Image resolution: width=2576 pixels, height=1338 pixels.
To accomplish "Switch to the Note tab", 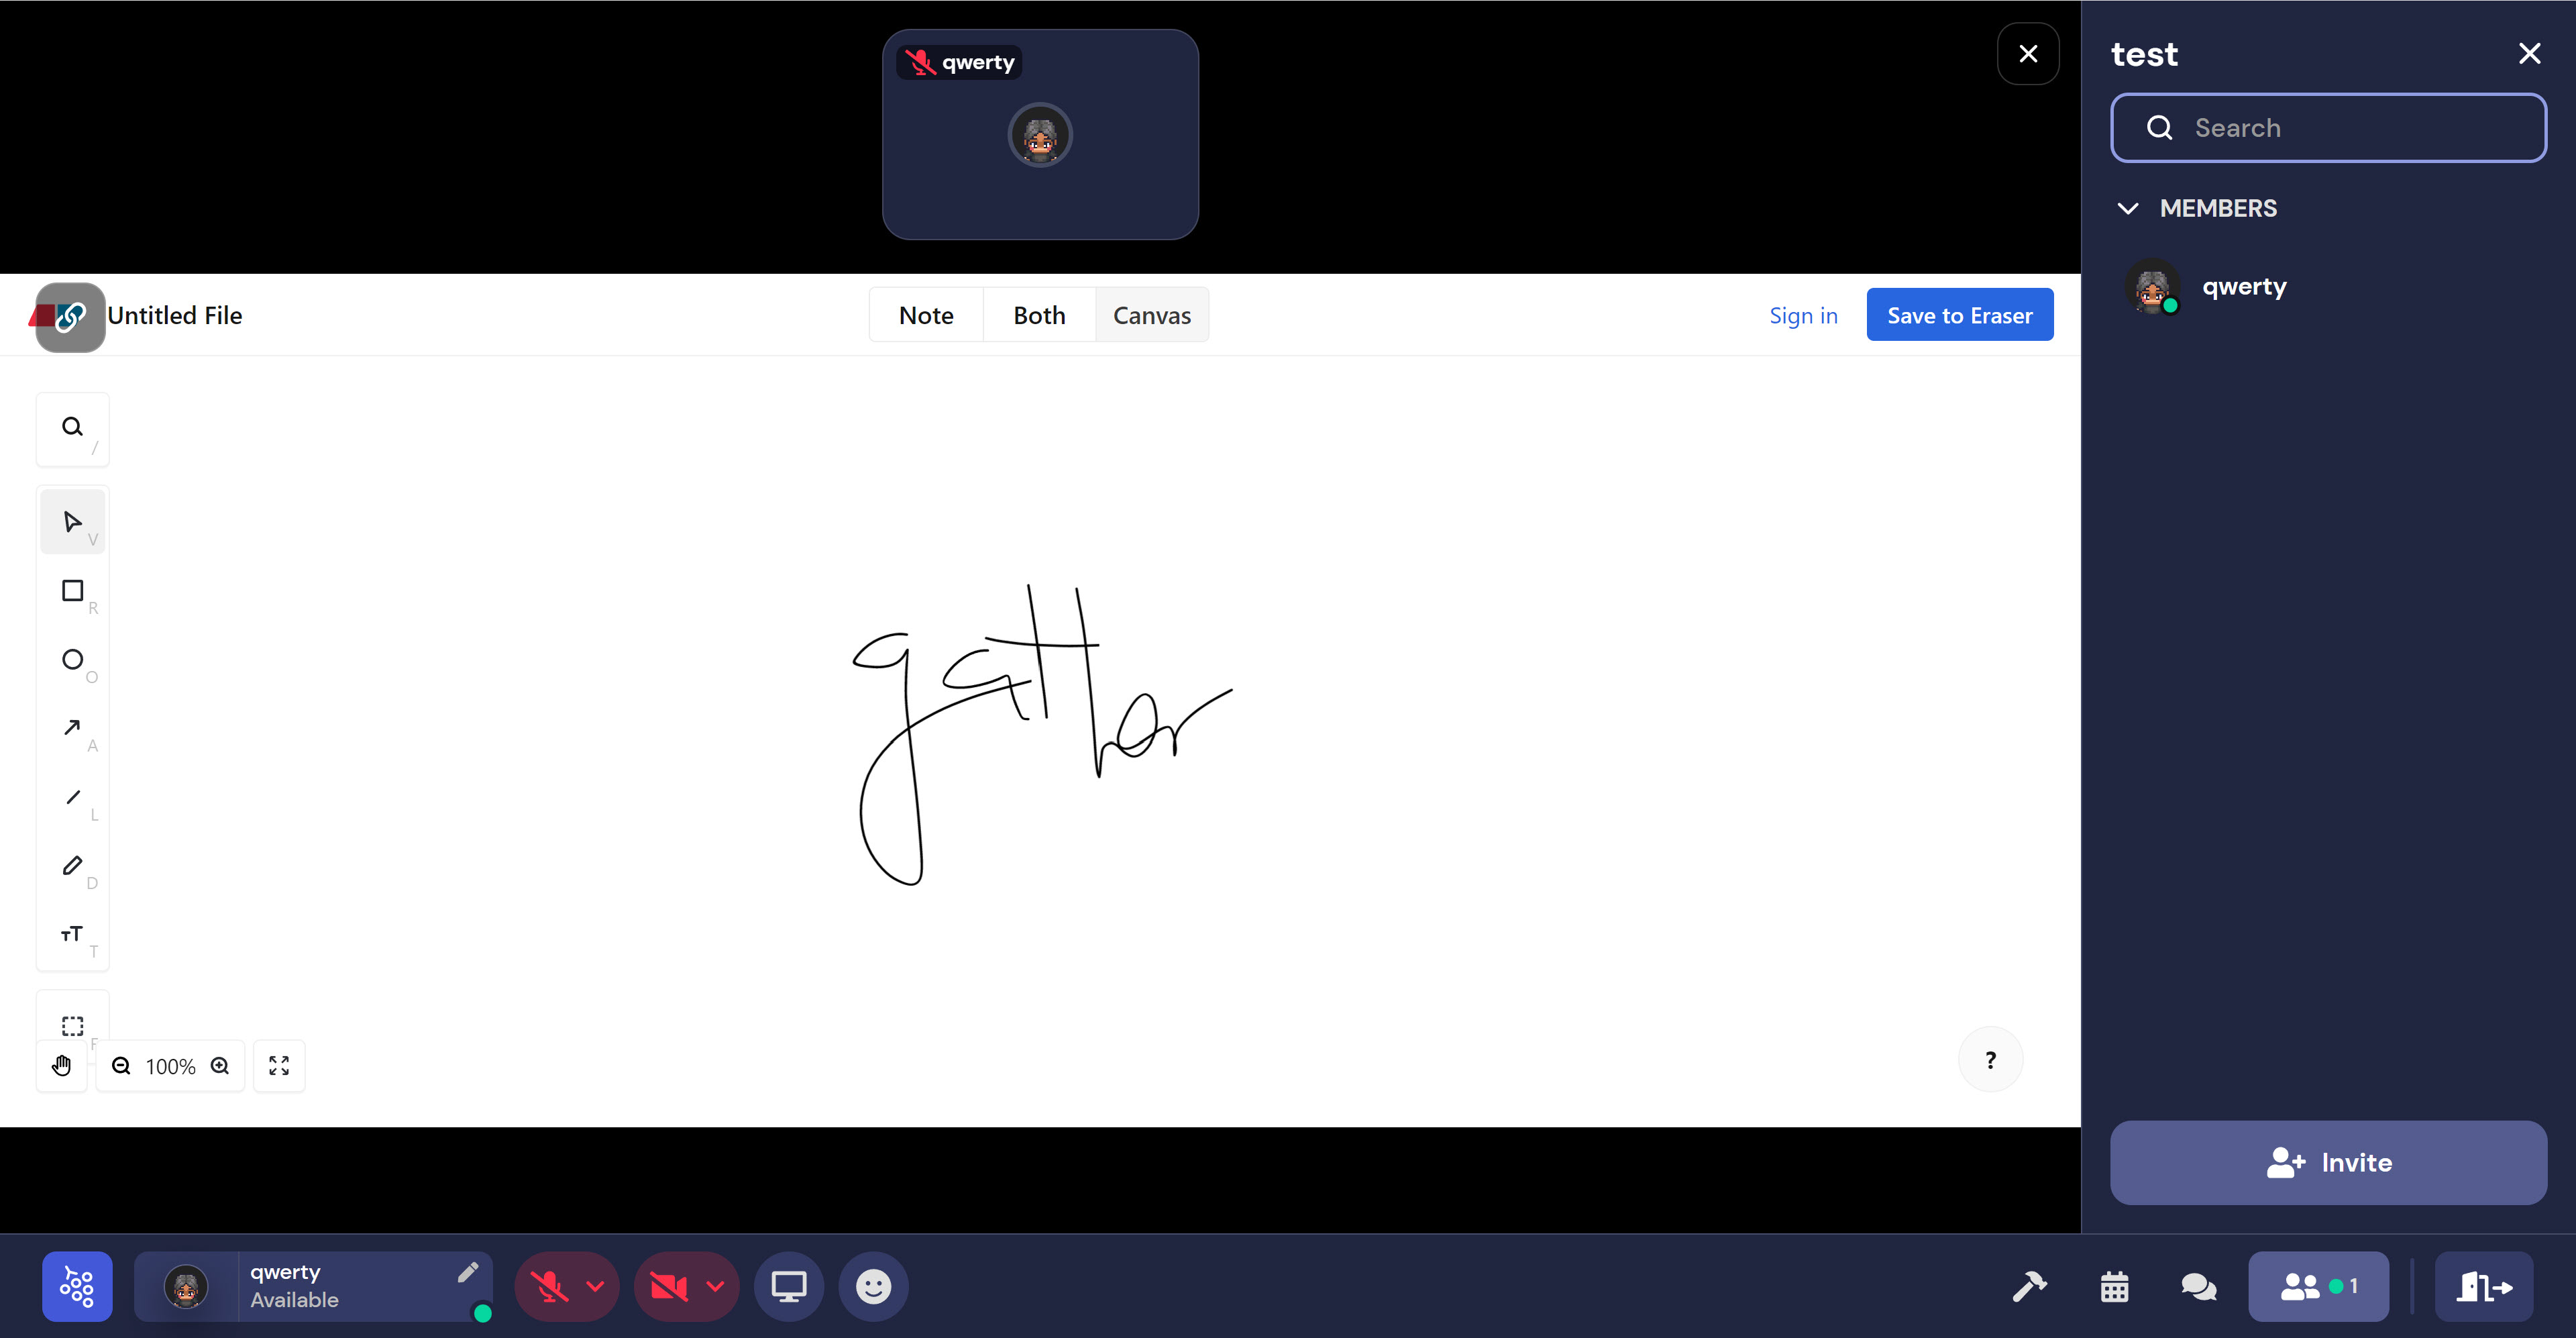I will point(926,315).
